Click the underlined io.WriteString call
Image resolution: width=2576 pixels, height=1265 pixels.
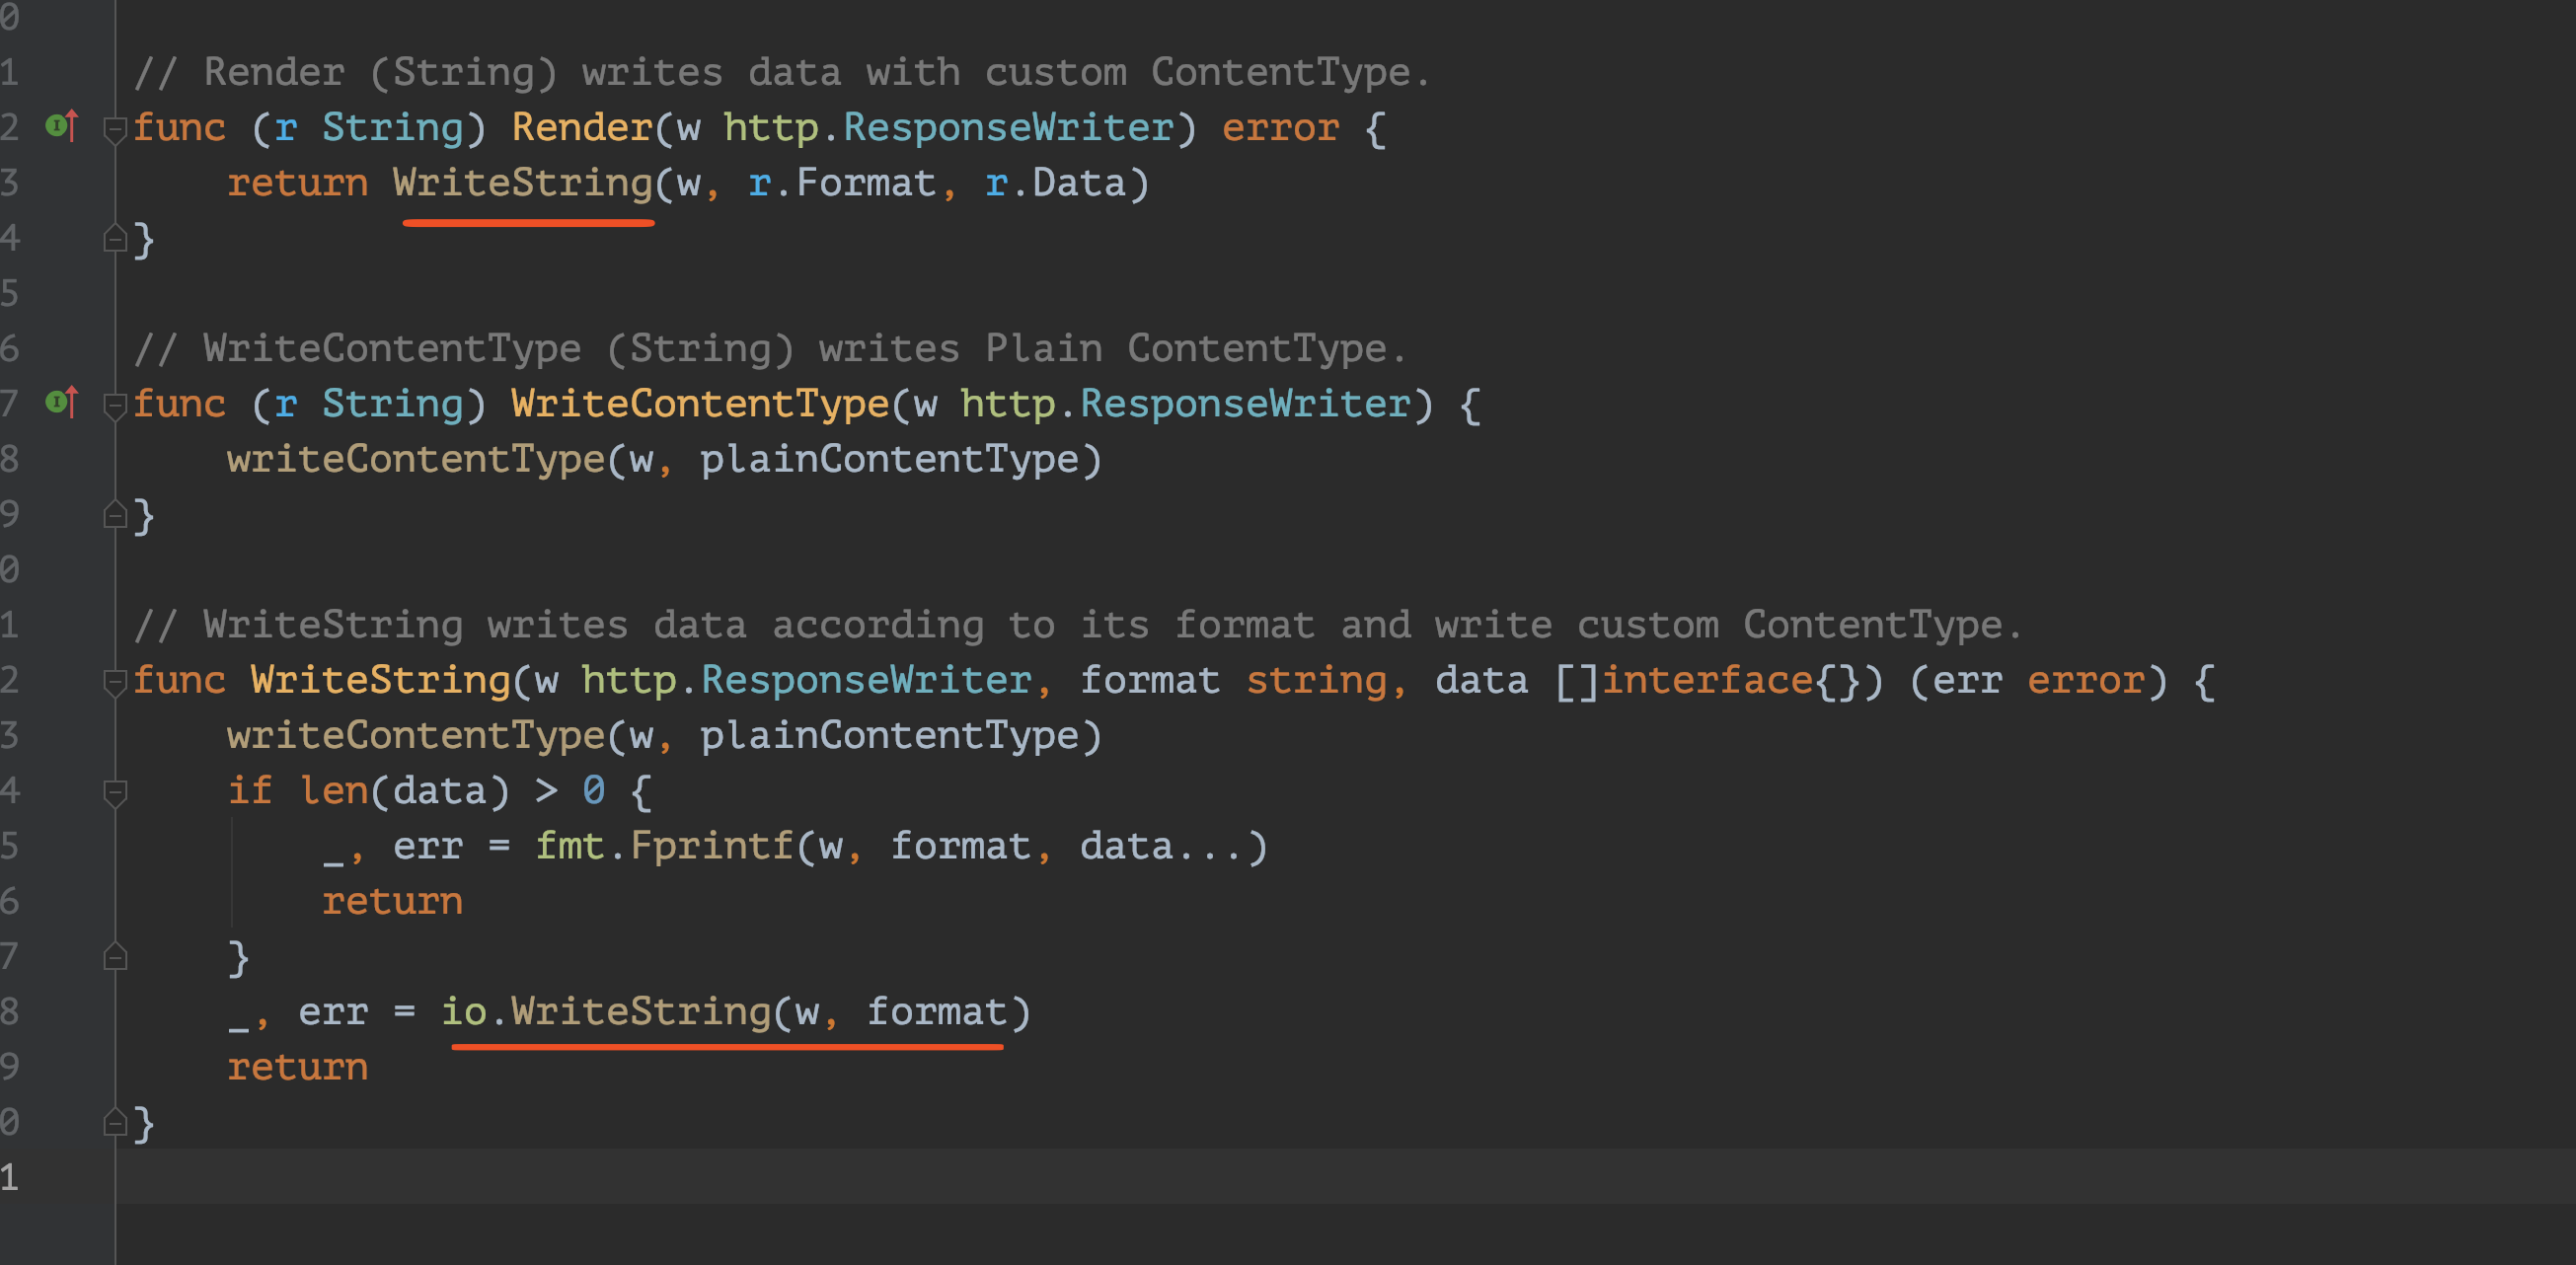tap(640, 1012)
